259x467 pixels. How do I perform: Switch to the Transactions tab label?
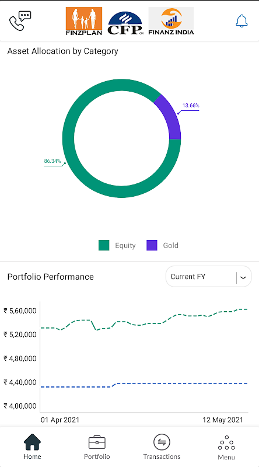pos(162,456)
